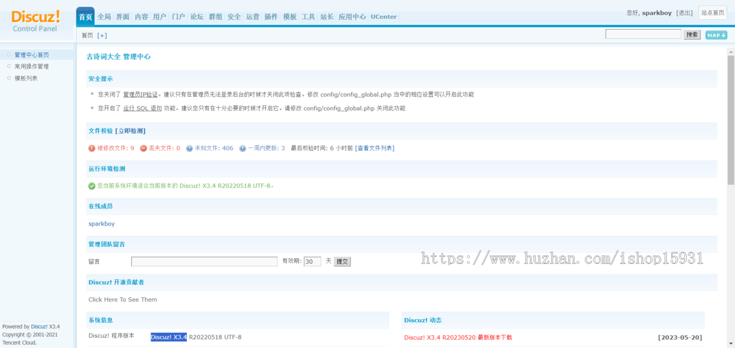Screen dimensions: 735x348
Task: Click the sparkboy online member link
Action: (x=101, y=224)
